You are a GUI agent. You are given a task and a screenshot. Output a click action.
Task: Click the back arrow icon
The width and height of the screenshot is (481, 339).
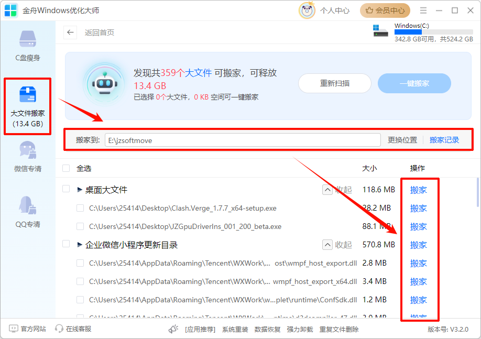pyautogui.click(x=70, y=32)
